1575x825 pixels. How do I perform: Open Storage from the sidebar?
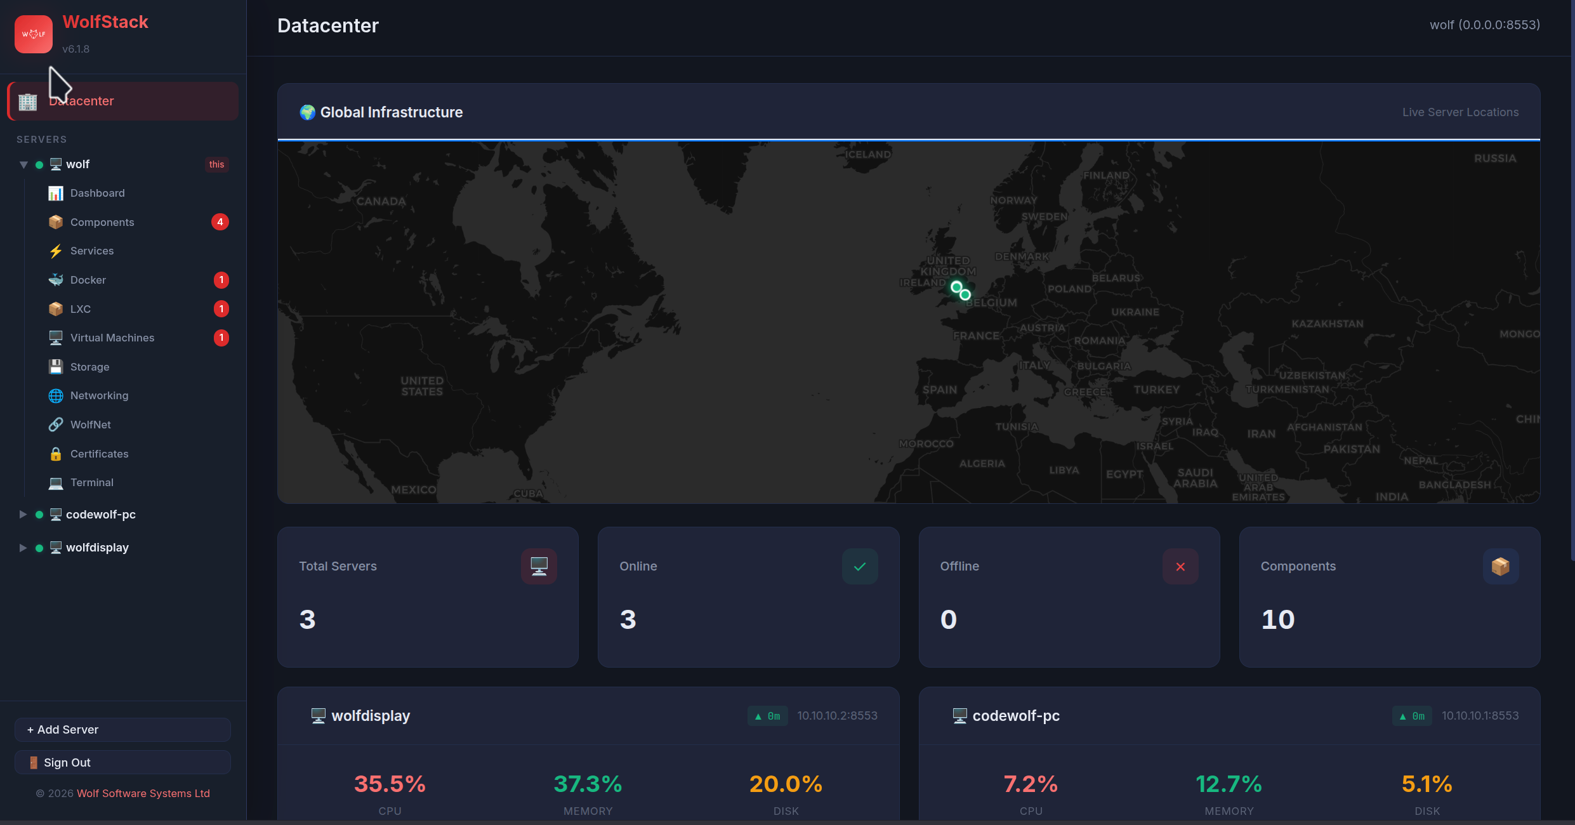[x=89, y=367]
